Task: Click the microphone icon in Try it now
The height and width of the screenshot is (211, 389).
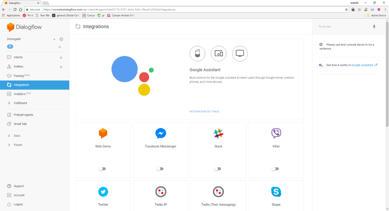Action: 374,26
